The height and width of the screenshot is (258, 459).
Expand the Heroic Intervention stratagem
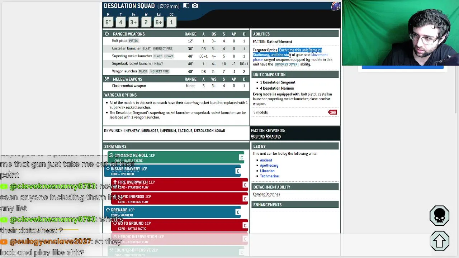coord(179,239)
